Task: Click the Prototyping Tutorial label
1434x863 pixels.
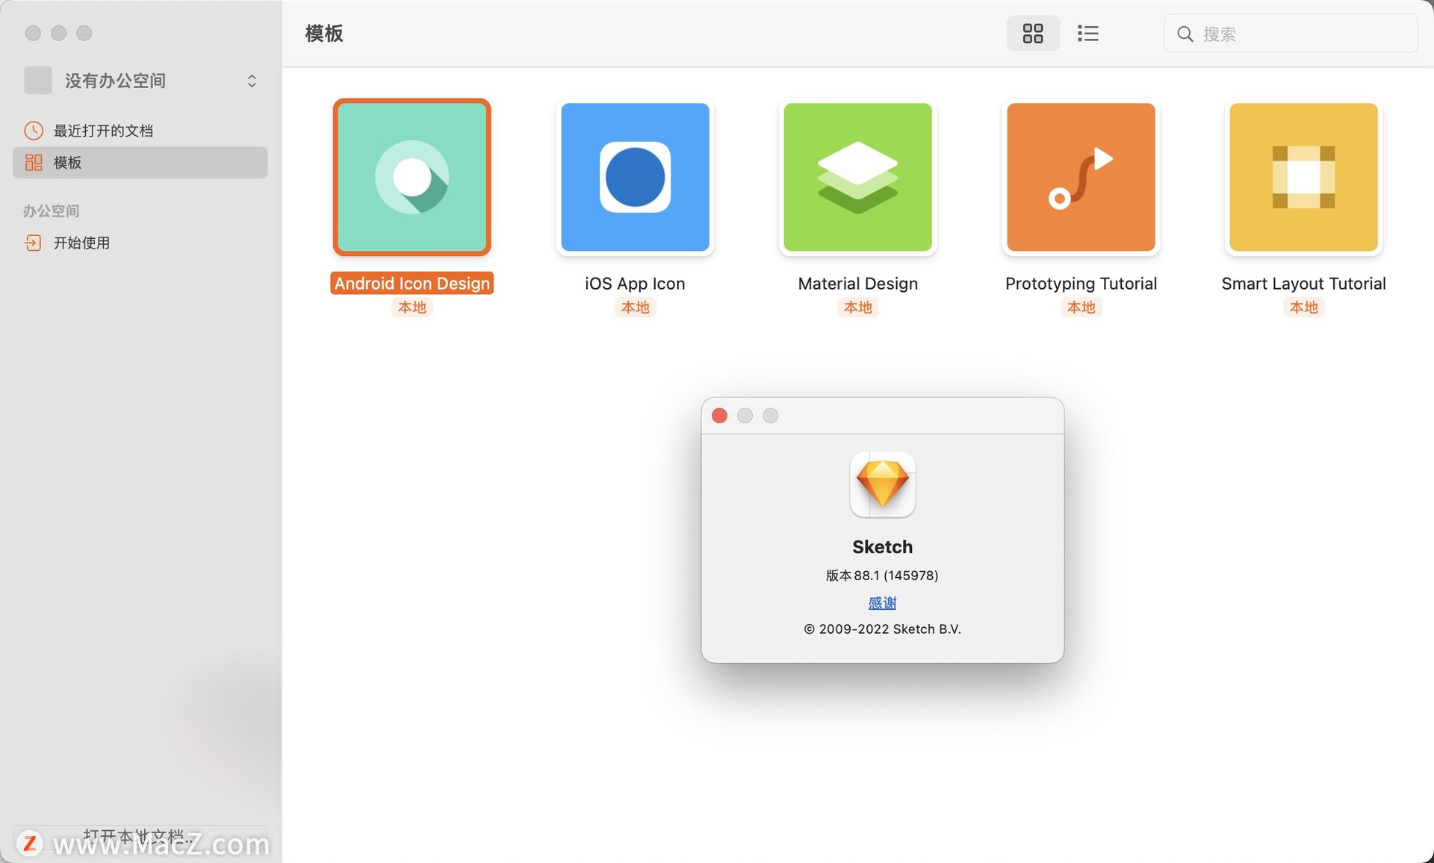Action: click(1081, 284)
